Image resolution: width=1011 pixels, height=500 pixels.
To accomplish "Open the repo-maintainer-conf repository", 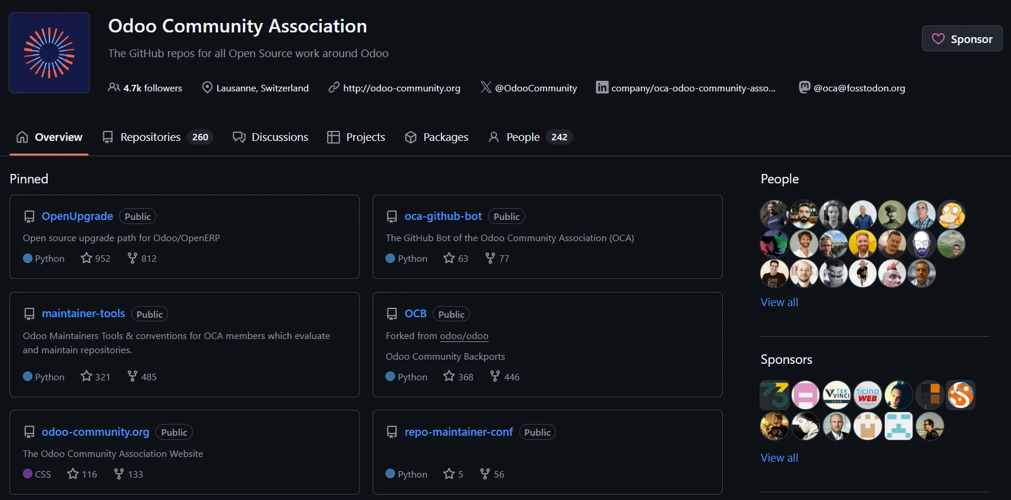I will click(x=459, y=432).
